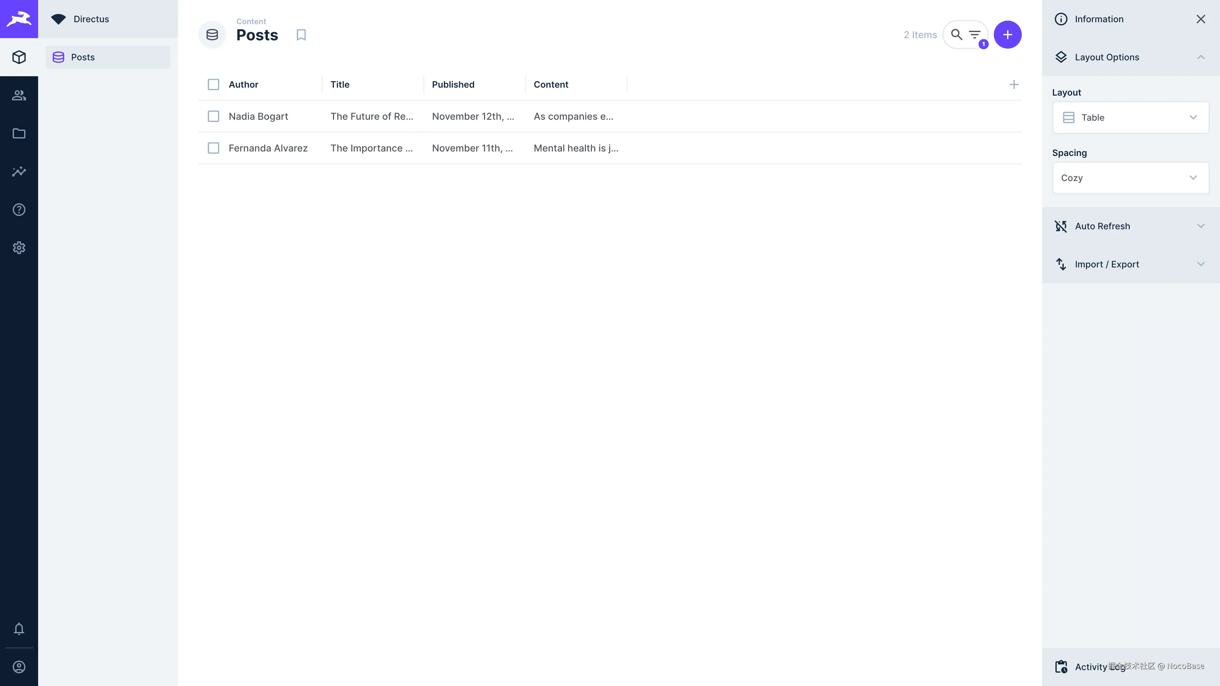Check the Nadia Bogart row checkbox

(x=213, y=117)
